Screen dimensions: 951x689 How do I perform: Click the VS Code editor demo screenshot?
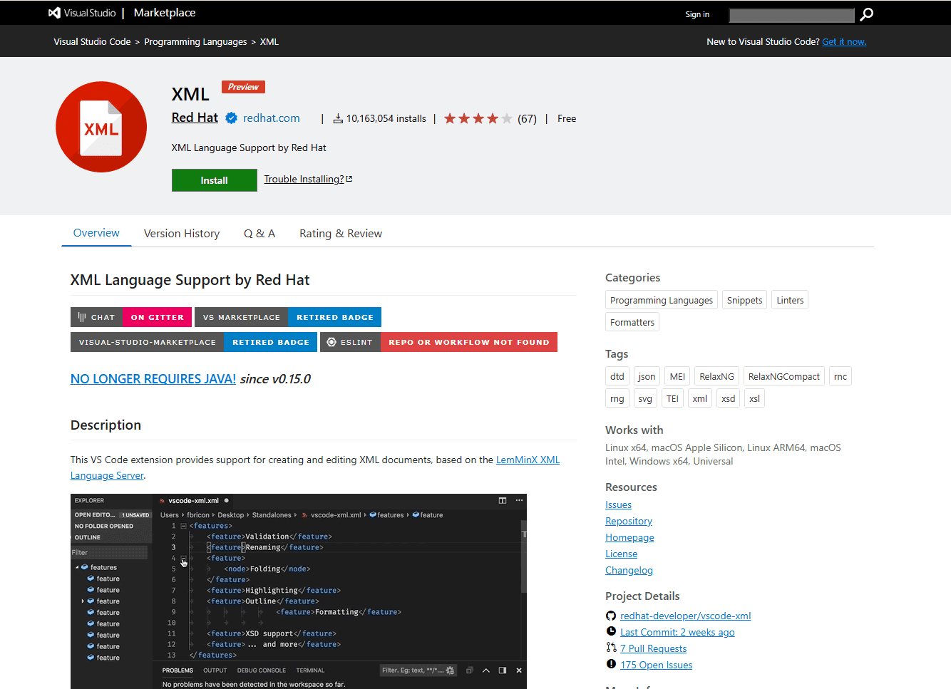click(299, 591)
